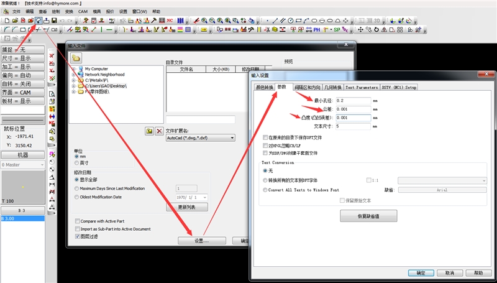Image resolution: width=497 pixels, height=283 pixels.
Task: Enable Compare with Active Part checkbox
Action: tap(78, 221)
